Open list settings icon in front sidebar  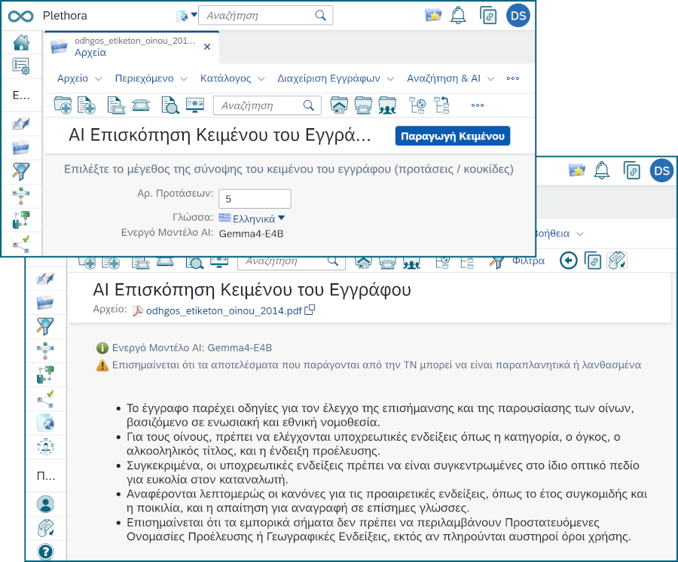click(x=21, y=66)
